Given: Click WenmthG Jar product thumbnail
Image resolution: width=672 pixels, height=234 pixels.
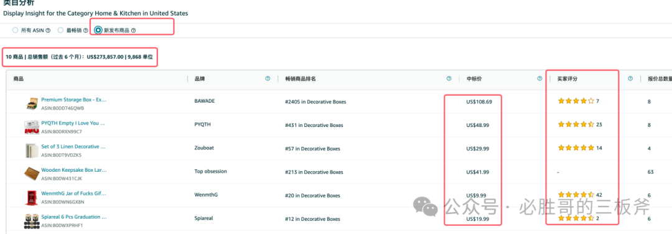Looking at the screenshot, I should (x=31, y=197).
